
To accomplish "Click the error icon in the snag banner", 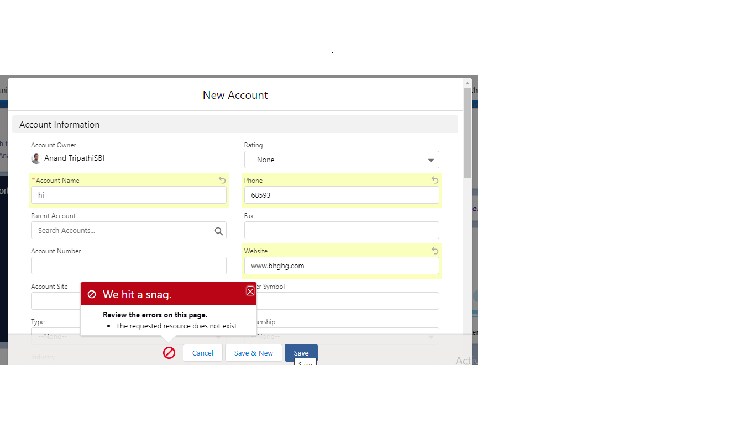I will pos(91,293).
